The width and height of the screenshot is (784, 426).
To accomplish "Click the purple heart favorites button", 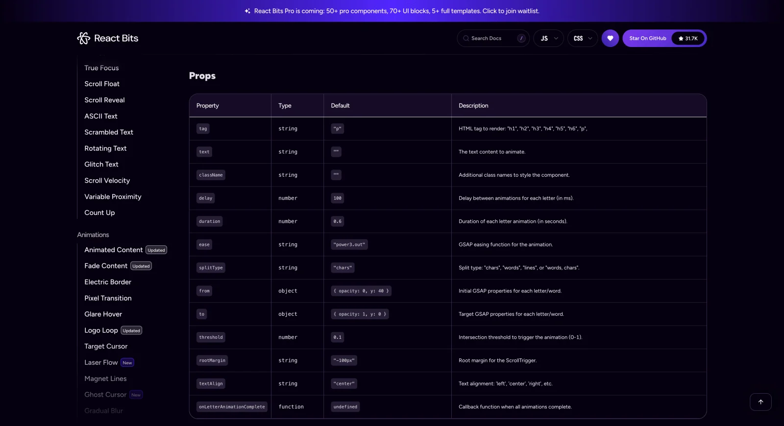I will pyautogui.click(x=610, y=38).
